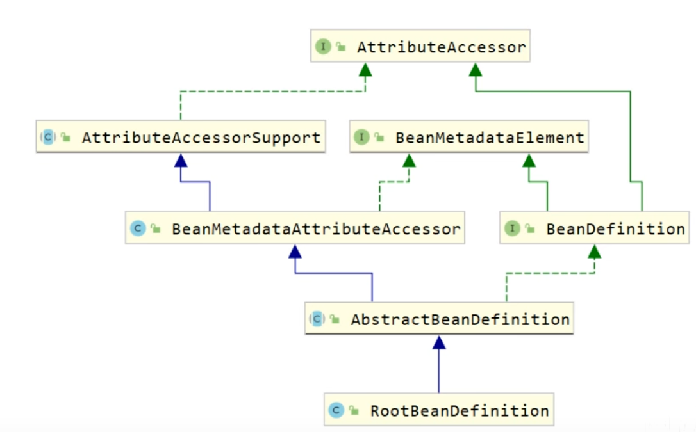Select the RootBeanDefinition label text
This screenshot has width=696, height=432.
tap(460, 412)
